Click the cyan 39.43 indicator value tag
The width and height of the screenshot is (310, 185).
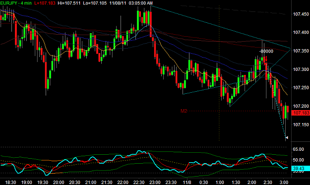301,168
